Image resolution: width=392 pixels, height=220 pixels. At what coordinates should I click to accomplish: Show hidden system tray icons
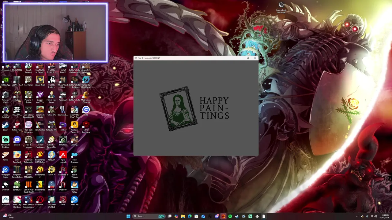click(x=357, y=216)
